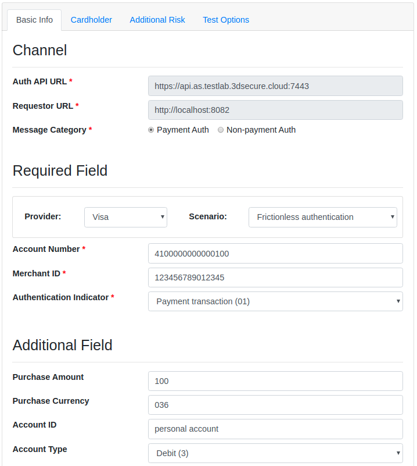Click the Account Number field label
This screenshot has width=417, height=466.
(x=46, y=249)
